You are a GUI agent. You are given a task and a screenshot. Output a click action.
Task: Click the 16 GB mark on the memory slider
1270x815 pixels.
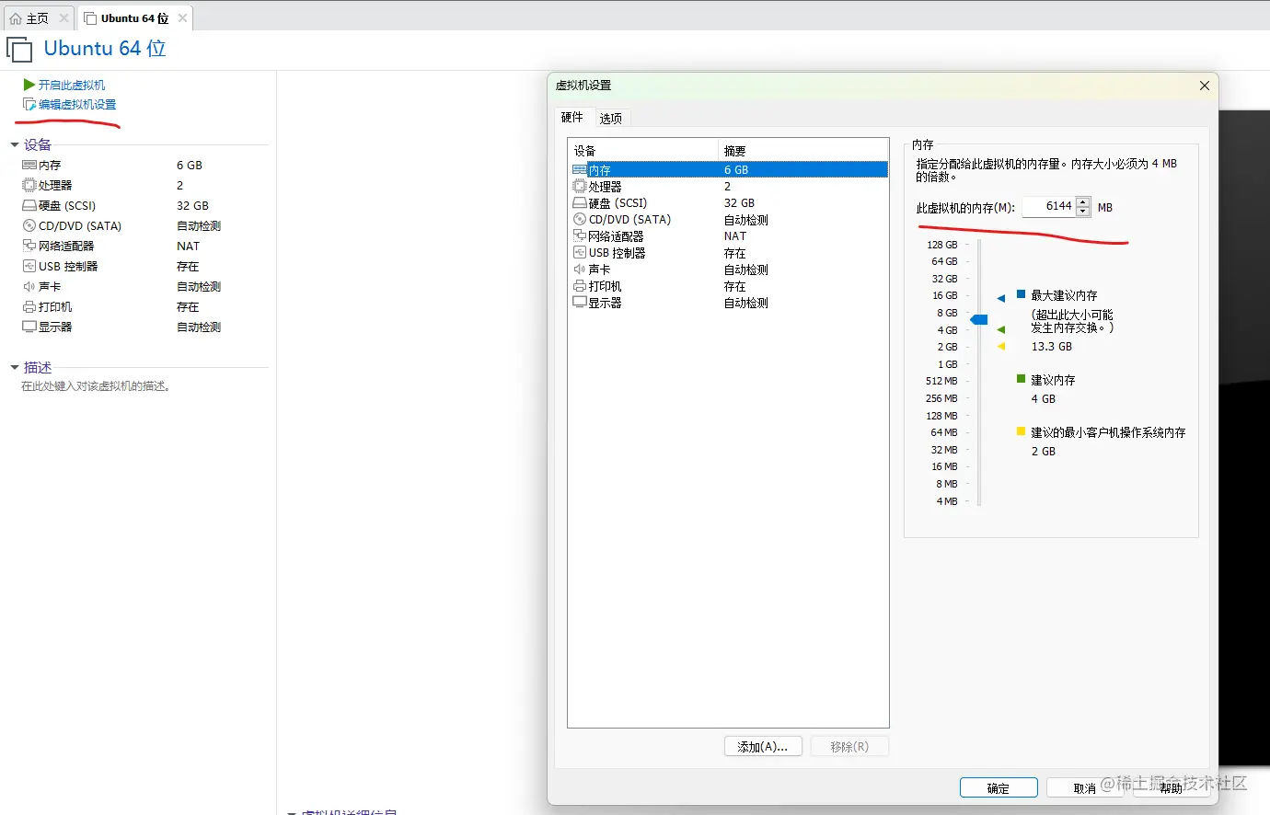[945, 296]
